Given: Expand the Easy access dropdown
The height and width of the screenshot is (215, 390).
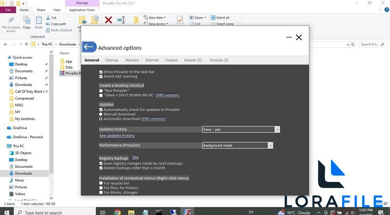Looking at the screenshot, I should pos(156,24).
